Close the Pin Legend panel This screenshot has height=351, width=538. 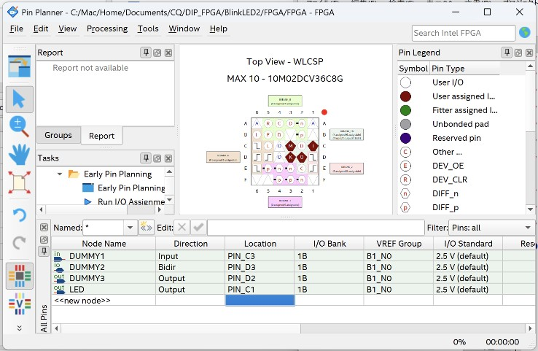[529, 53]
